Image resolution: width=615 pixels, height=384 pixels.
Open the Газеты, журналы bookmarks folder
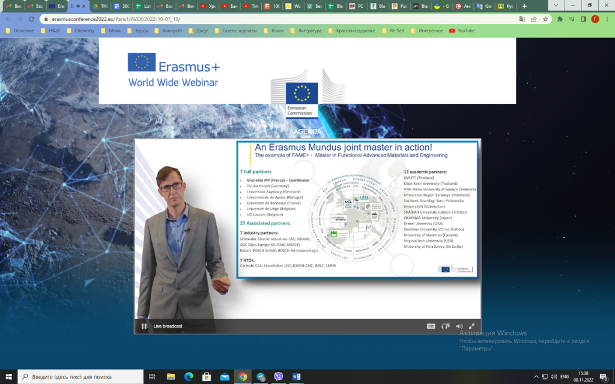tap(235, 31)
